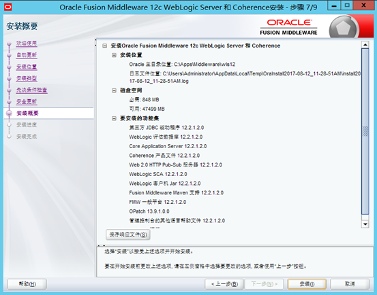This screenshot has width=377, height=295.
Task: Select WebLogic 评估数据库 12.2.1.2.0 row
Action: 166,137
